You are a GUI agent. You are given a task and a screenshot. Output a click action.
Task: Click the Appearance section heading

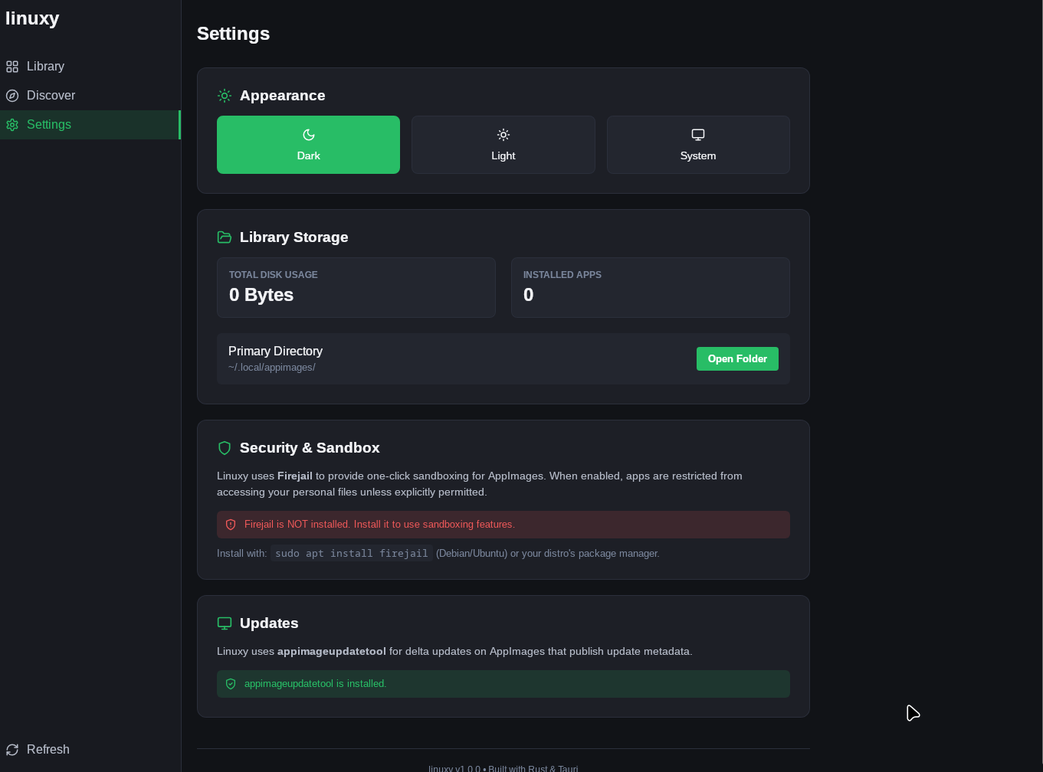click(282, 96)
